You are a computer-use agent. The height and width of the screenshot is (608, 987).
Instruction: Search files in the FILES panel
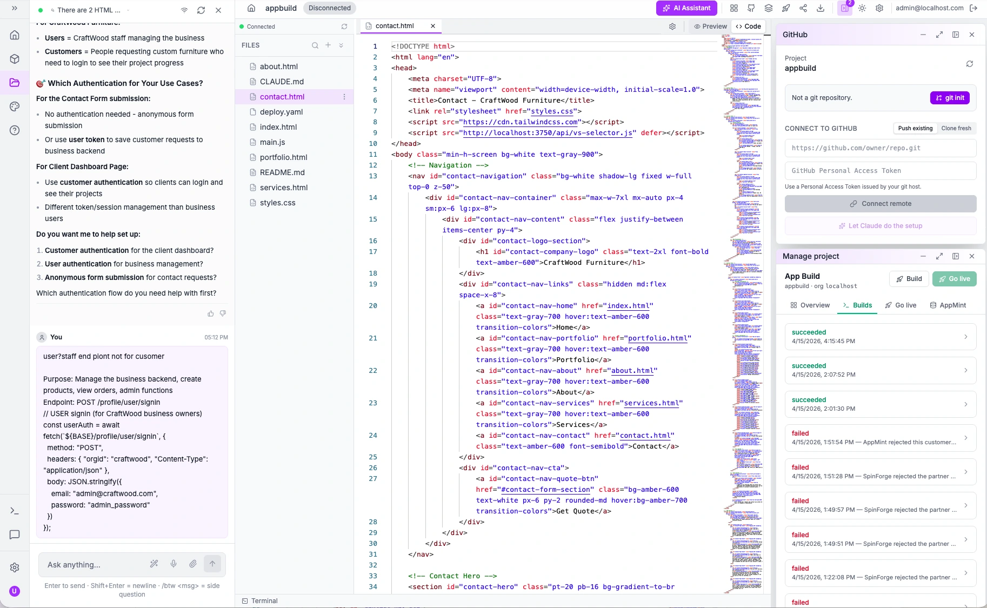tap(315, 45)
